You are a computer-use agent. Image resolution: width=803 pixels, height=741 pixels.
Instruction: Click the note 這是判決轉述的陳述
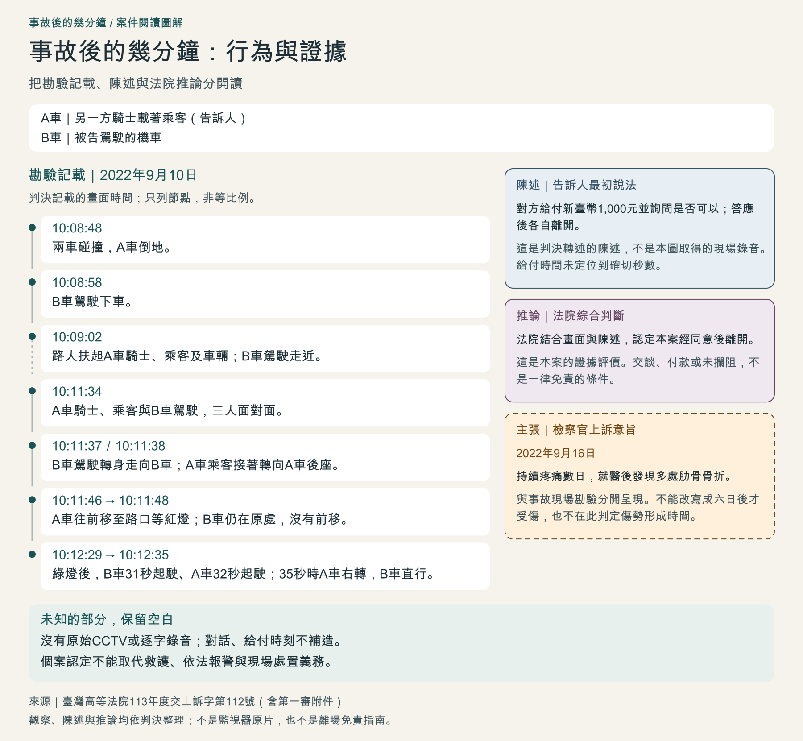[568, 248]
